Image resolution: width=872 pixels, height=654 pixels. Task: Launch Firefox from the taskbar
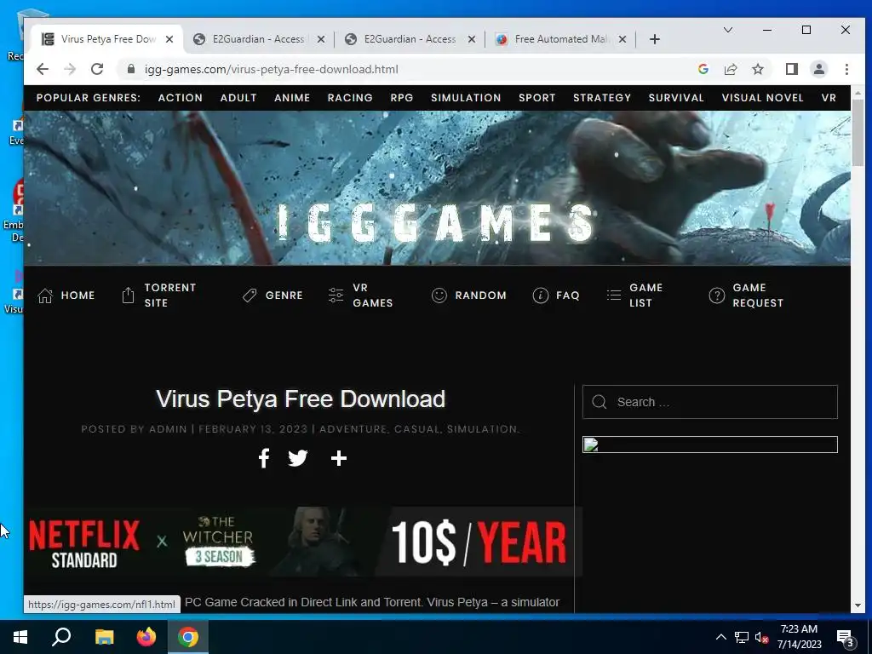(x=146, y=637)
